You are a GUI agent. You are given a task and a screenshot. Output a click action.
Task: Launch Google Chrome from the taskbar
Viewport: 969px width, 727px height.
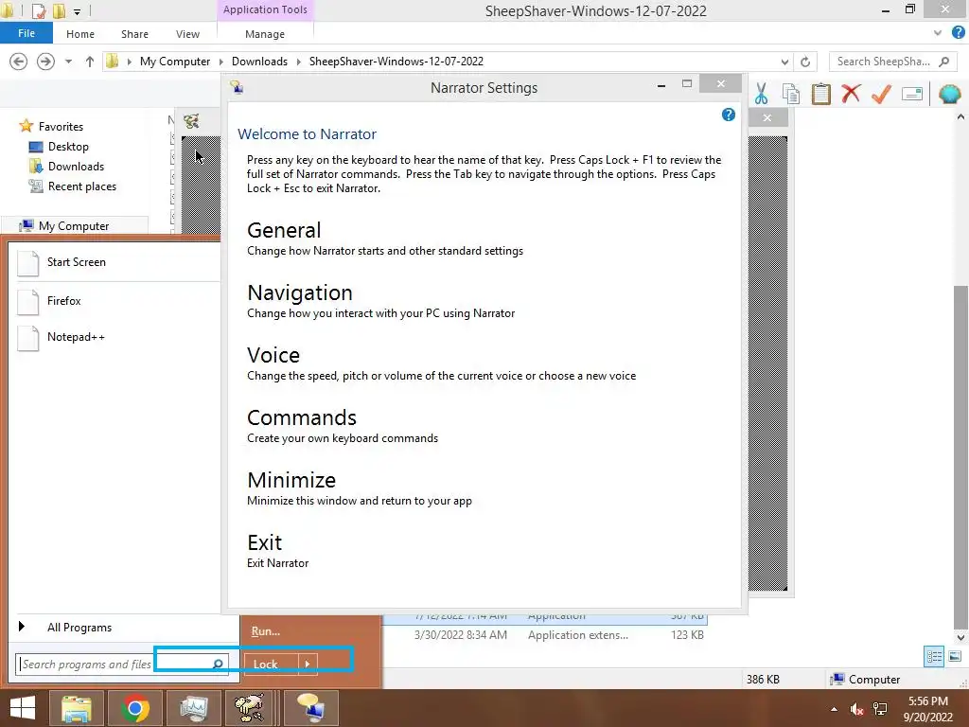pyautogui.click(x=135, y=708)
